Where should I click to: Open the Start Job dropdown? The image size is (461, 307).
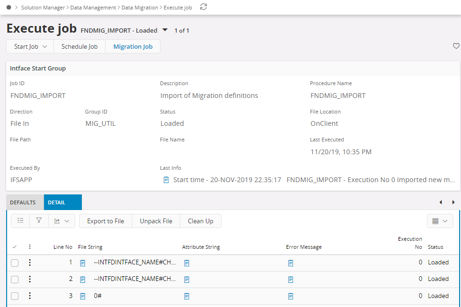click(x=29, y=46)
